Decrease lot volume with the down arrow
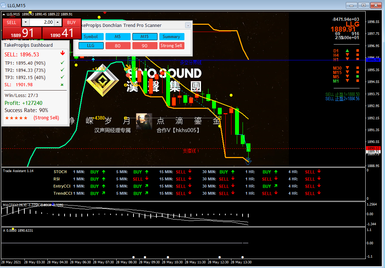Screen dimensions: 385x268 pyautogui.click(x=25, y=22)
